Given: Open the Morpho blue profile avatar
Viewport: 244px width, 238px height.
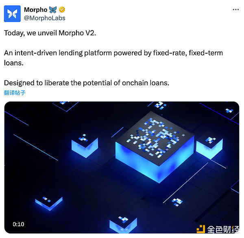Looking at the screenshot, I should coord(12,14).
